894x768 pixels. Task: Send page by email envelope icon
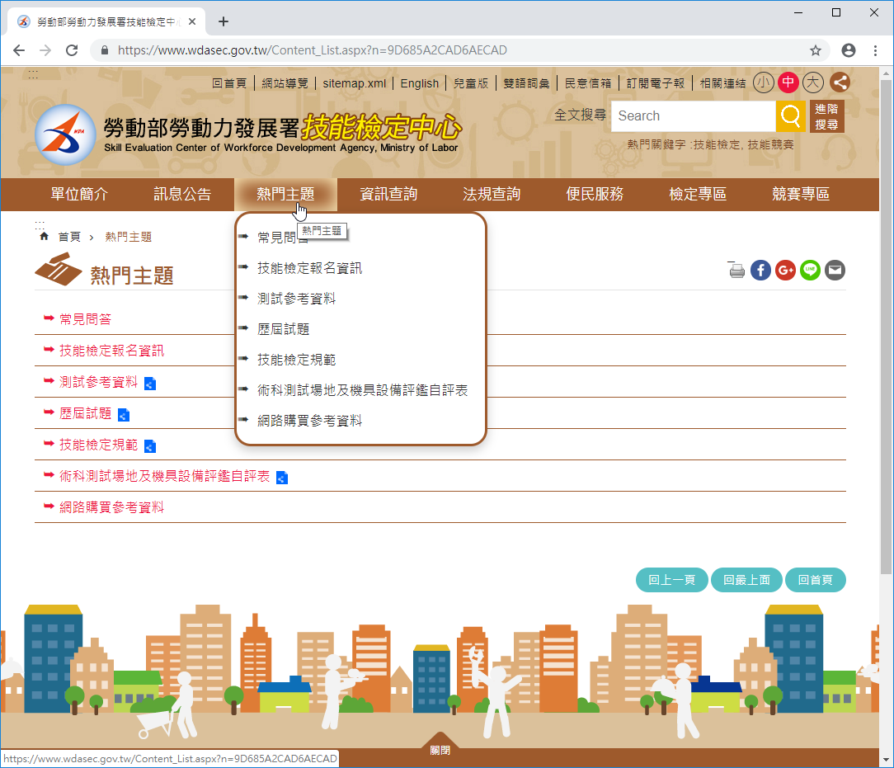tap(835, 270)
